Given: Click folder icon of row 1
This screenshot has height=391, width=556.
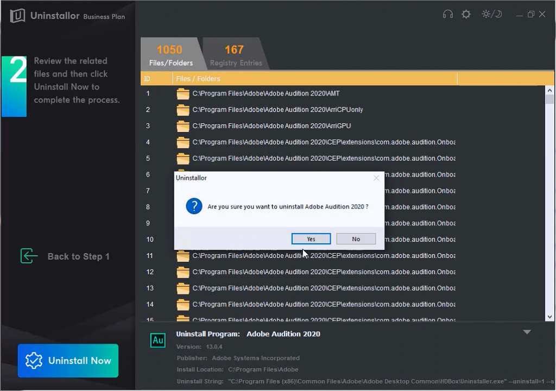Looking at the screenshot, I should (x=183, y=93).
